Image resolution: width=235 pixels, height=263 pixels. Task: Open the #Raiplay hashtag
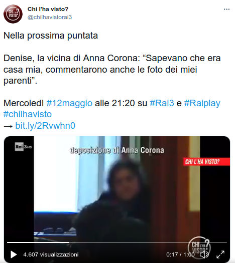[x=202, y=103]
